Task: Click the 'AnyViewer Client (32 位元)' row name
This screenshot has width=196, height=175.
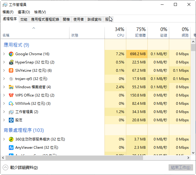Action: pos(37,148)
